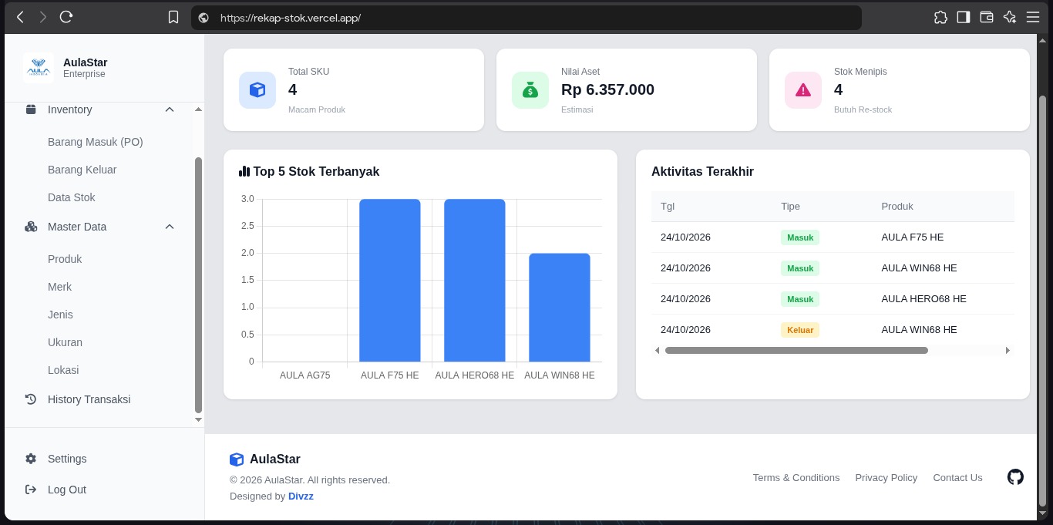Click the Macam Produk caption
The height and width of the screenshot is (525, 1053).
(317, 109)
